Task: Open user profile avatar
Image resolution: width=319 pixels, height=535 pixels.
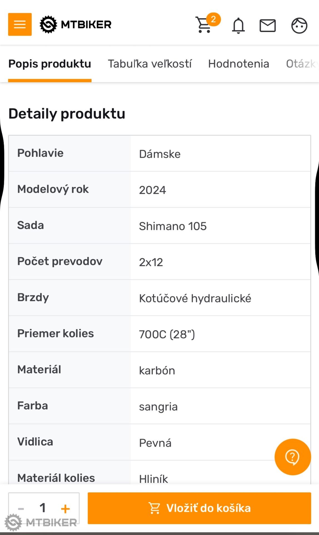Action: click(299, 26)
